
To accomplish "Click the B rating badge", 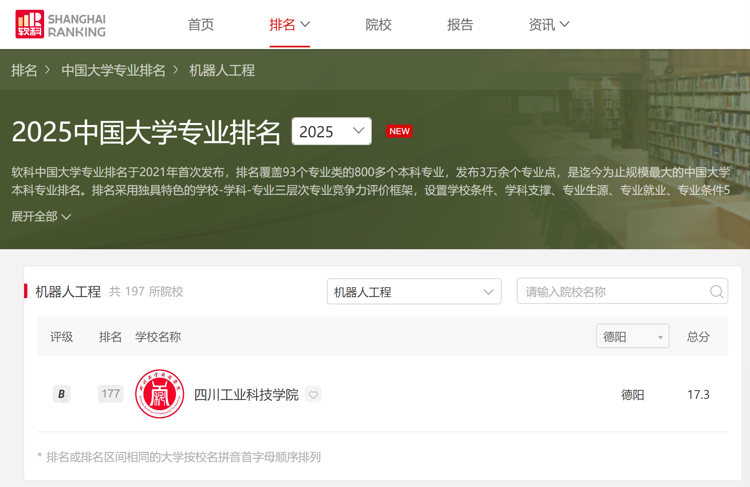I will [x=62, y=394].
